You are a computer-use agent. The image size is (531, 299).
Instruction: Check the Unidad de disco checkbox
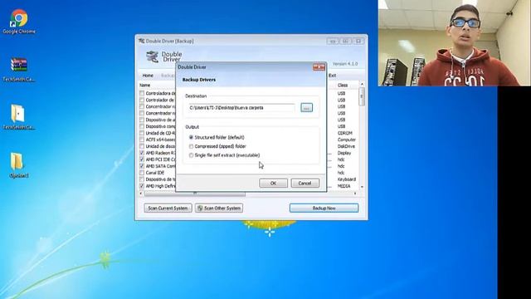point(142,146)
